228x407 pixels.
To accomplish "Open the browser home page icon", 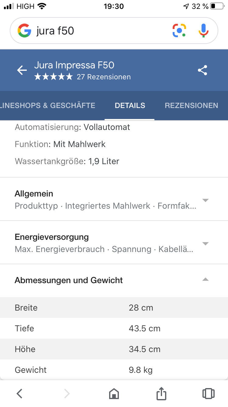I will coord(114,394).
